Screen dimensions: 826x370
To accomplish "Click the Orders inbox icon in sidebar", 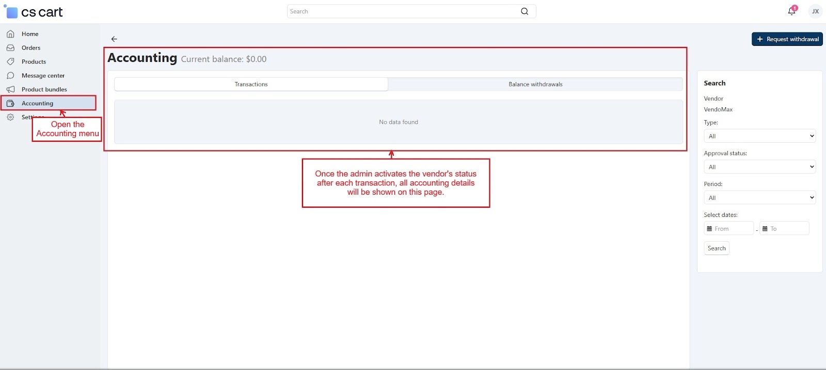I will pyautogui.click(x=10, y=48).
